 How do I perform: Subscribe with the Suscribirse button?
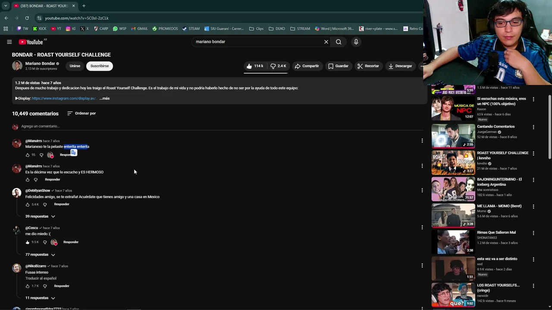100,66
